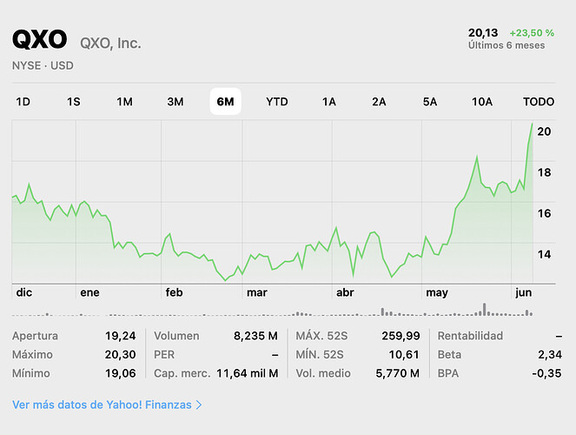This screenshot has width=576, height=435.
Task: Click the QXO ticker symbol heading
Action: coord(40,39)
